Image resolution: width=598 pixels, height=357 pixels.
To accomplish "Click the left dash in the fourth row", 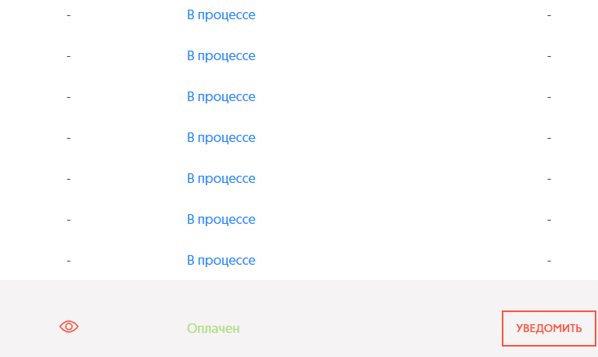I will coord(69,138).
